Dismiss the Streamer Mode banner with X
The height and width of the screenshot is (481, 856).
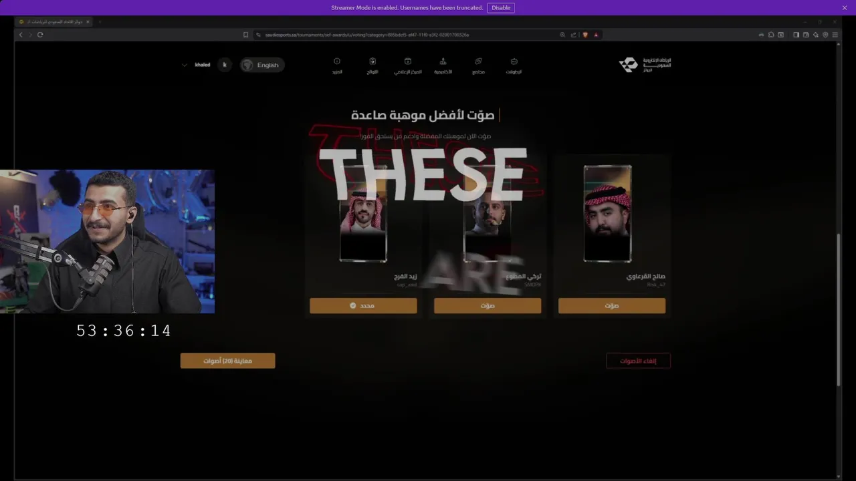point(845,8)
